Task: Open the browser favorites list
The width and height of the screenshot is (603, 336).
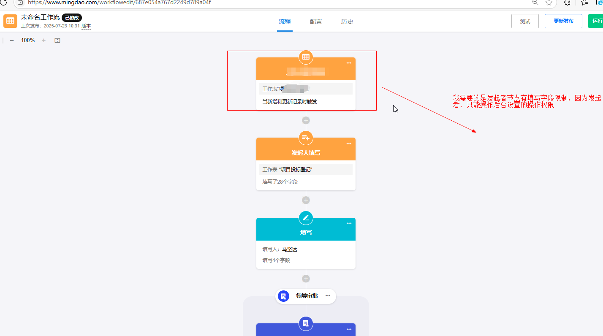Action: click(584, 3)
